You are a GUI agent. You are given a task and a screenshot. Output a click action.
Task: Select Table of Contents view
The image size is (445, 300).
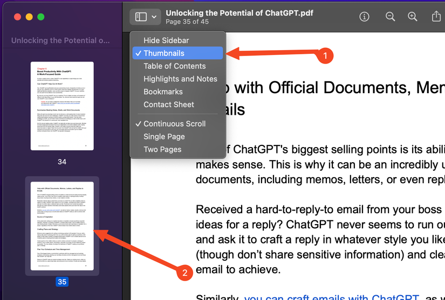pyautogui.click(x=177, y=66)
